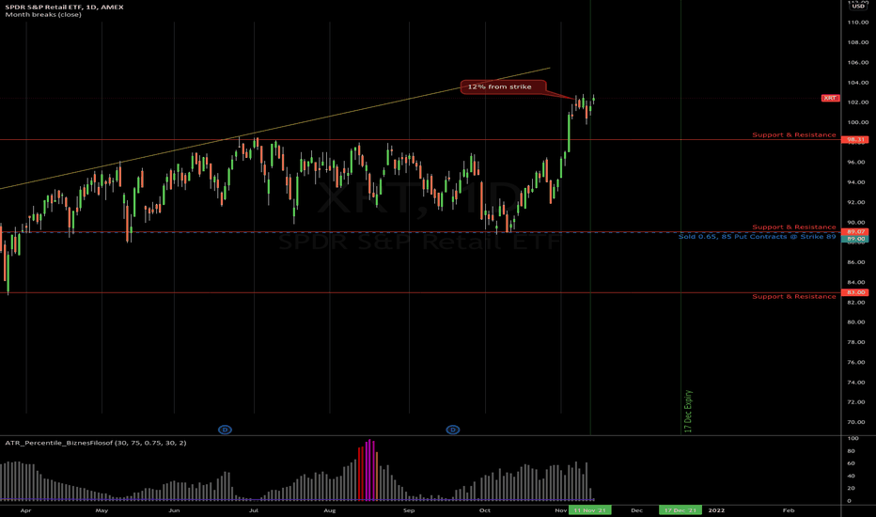Click the 70.00 price scale value

(x=857, y=422)
